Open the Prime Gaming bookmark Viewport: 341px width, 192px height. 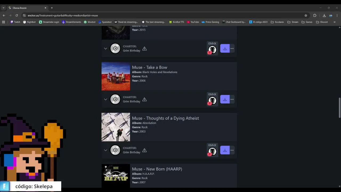click(x=210, y=22)
